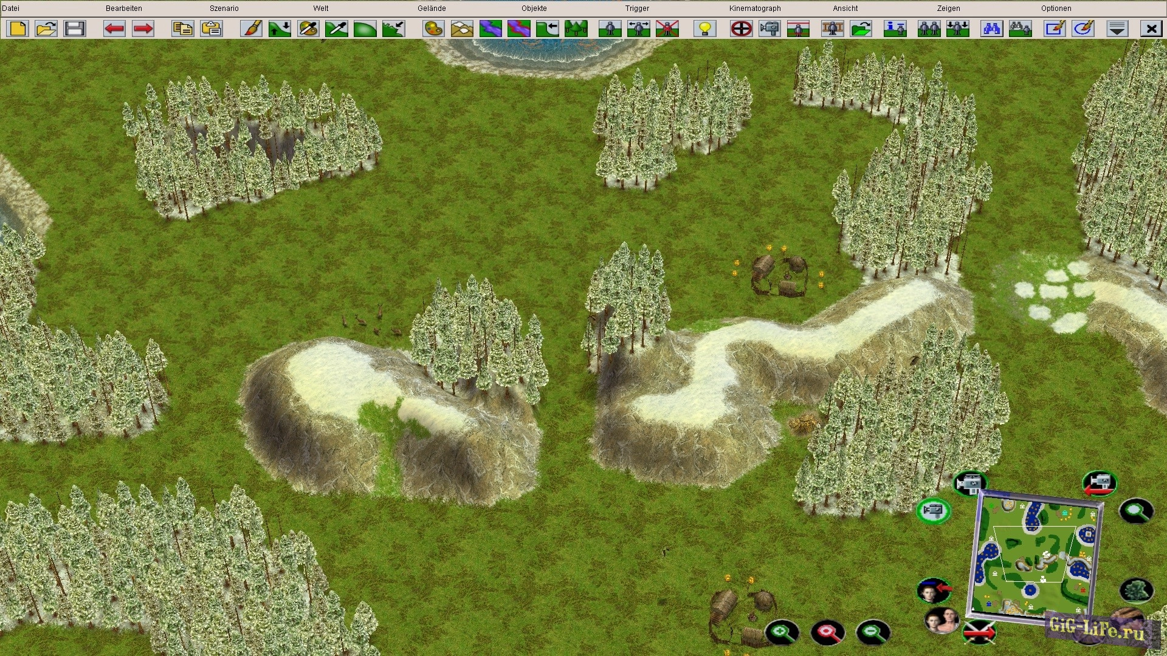1167x656 pixels.
Task: Toggle the green camera button near minimap
Action: click(933, 510)
